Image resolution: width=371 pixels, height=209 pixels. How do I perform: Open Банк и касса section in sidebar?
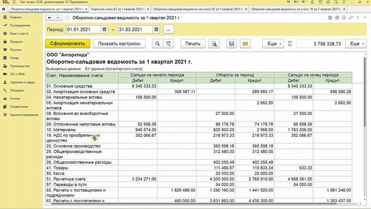pos(19,34)
